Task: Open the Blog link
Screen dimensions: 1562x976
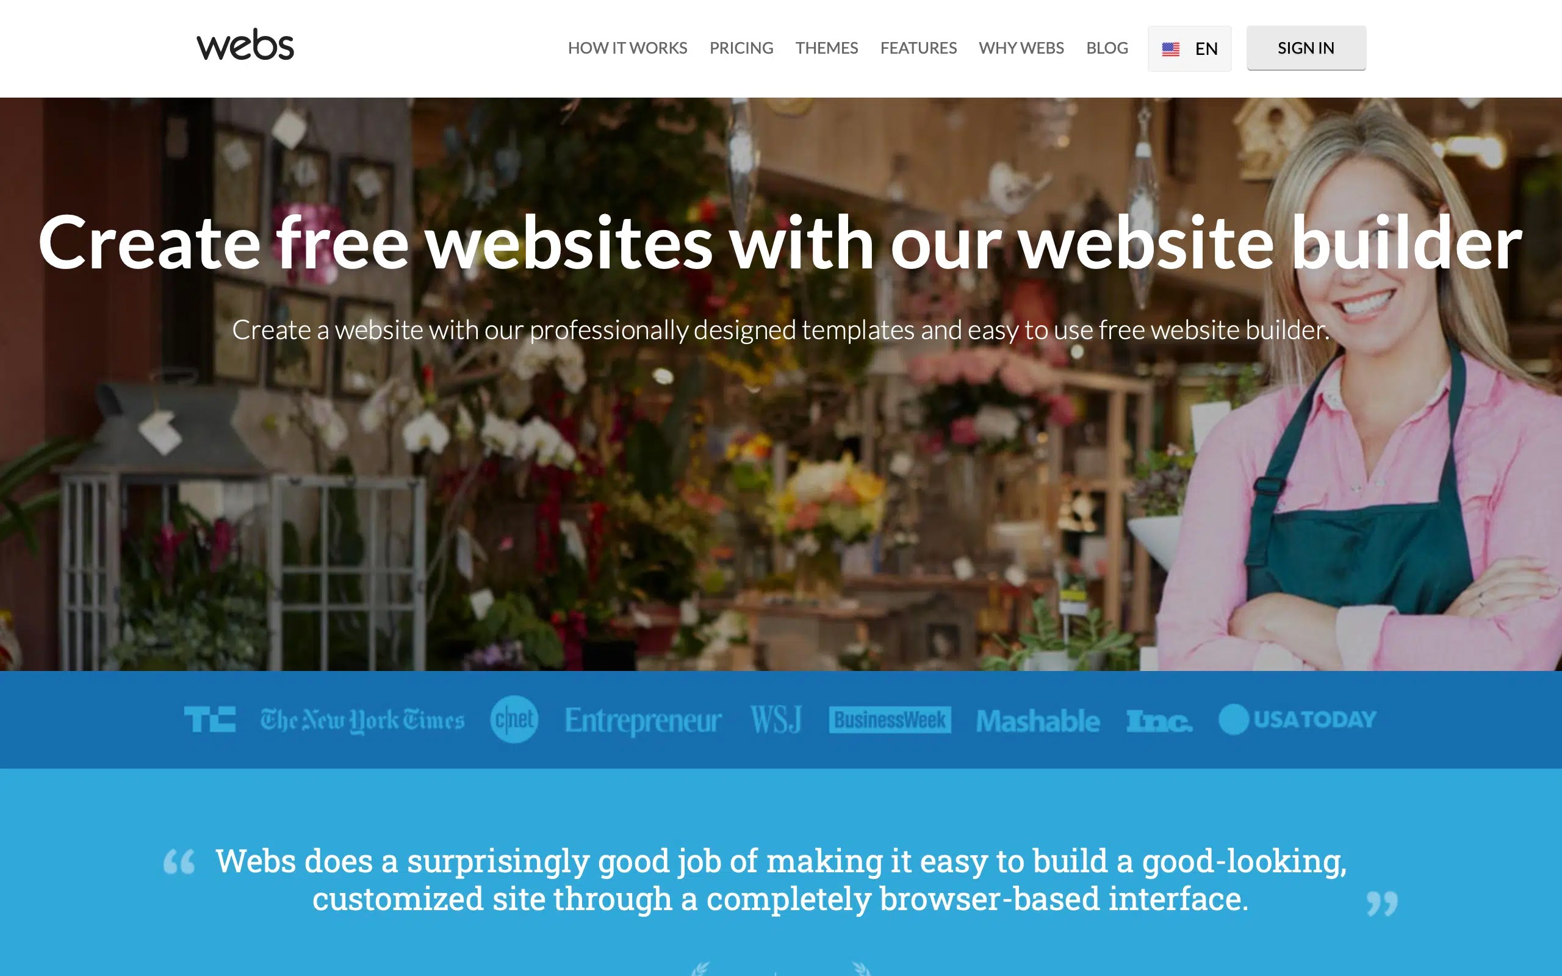Action: 1107,48
